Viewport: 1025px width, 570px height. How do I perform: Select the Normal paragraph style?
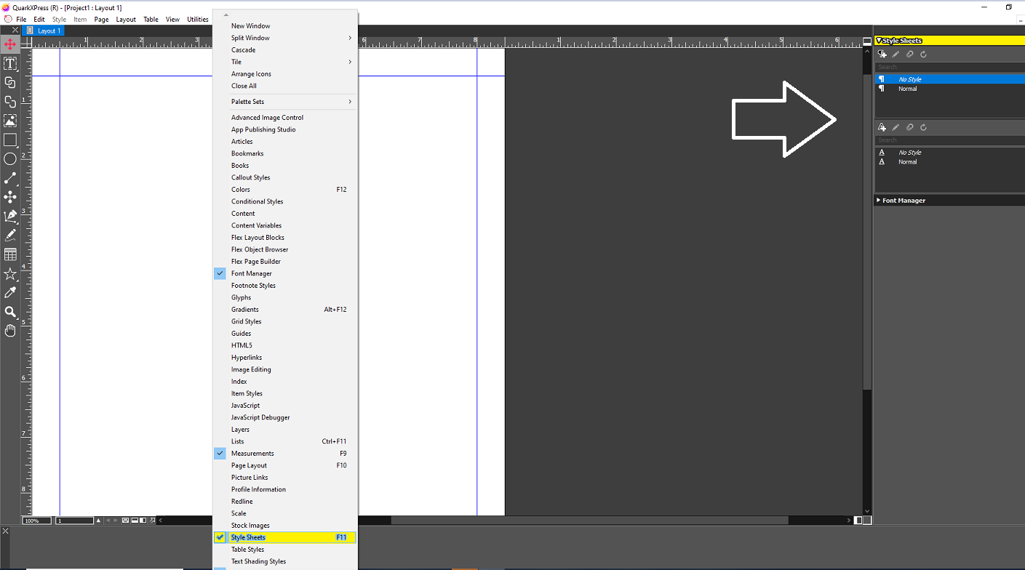tap(908, 88)
